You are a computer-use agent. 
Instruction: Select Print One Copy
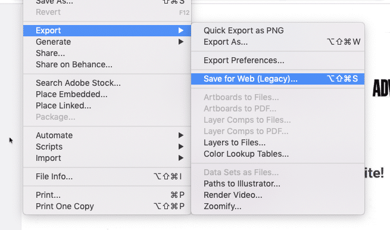[107, 206]
